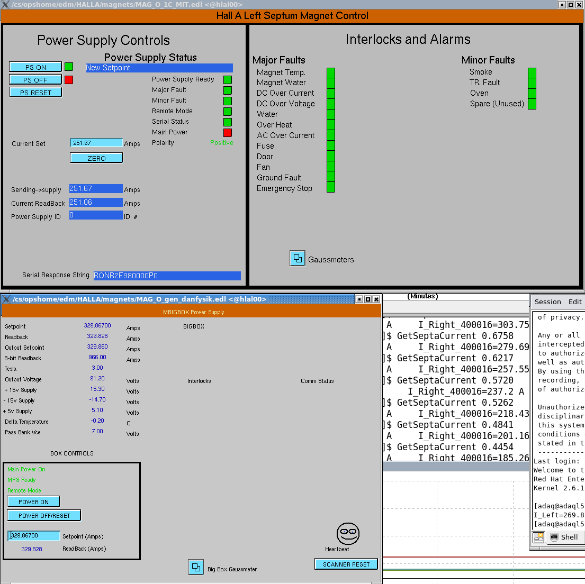Screen dimensions: 585x584
Task: Click the Positive polarity text
Action: [222, 143]
